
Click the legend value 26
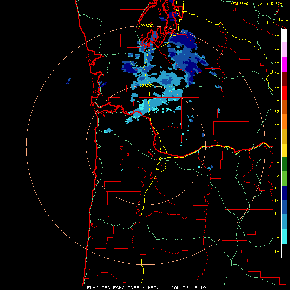tap(277, 163)
